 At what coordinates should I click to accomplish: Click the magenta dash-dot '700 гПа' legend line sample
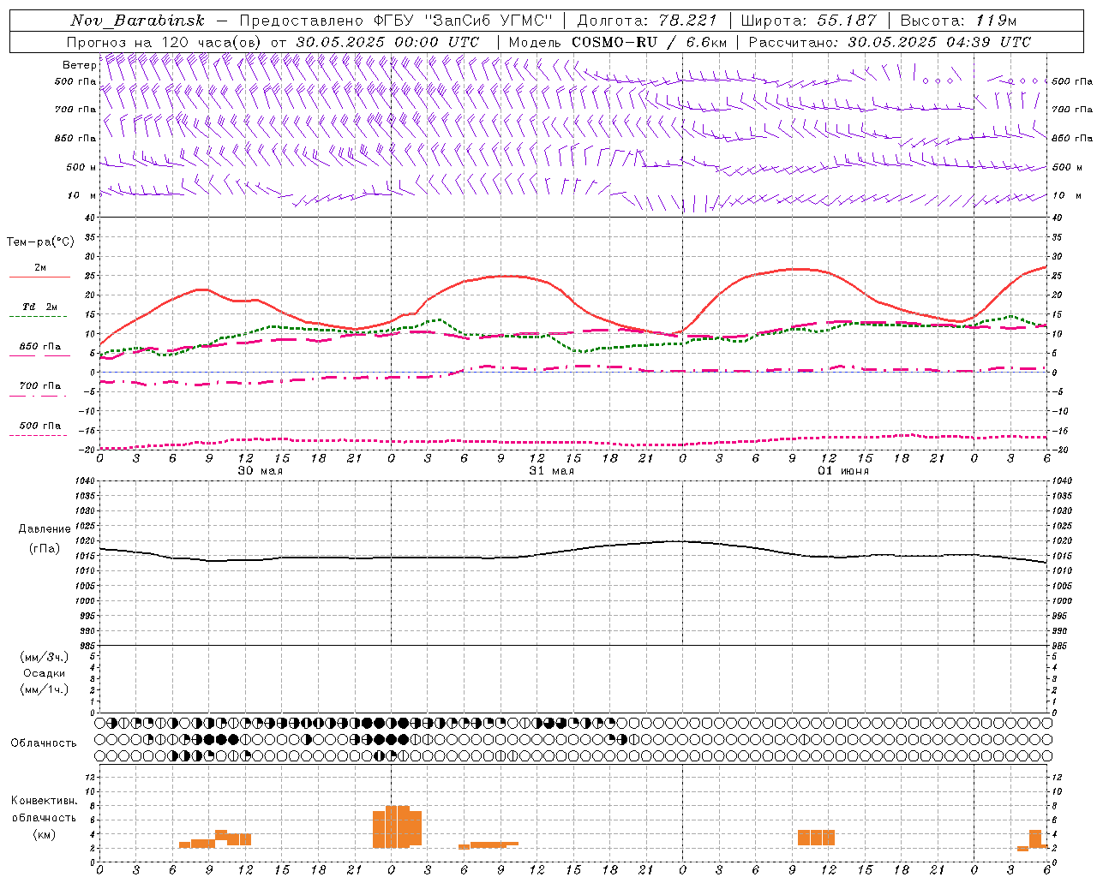38,397
